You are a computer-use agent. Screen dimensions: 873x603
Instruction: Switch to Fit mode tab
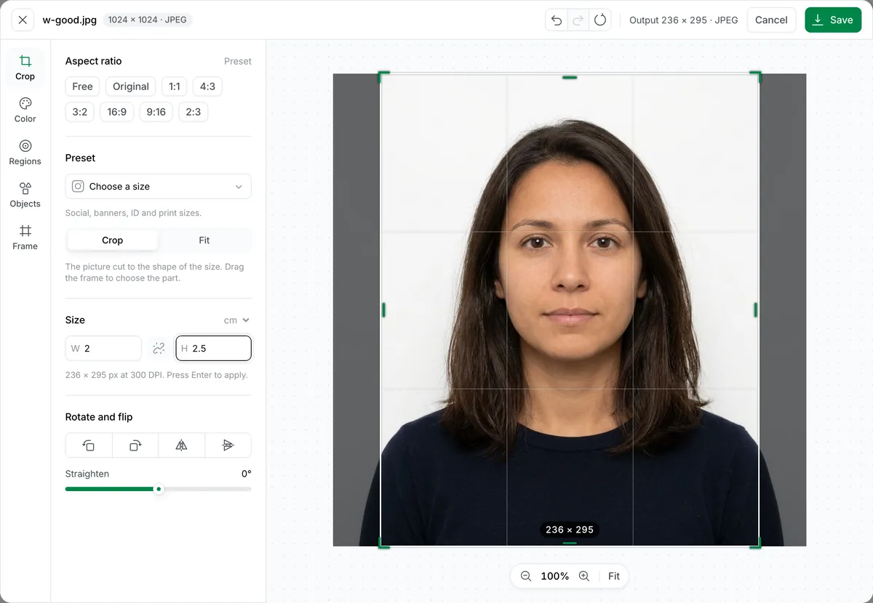[204, 240]
